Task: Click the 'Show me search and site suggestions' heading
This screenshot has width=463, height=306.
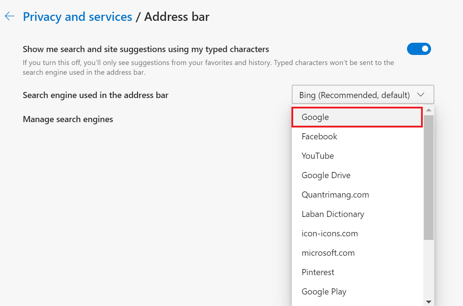Action: click(x=146, y=49)
